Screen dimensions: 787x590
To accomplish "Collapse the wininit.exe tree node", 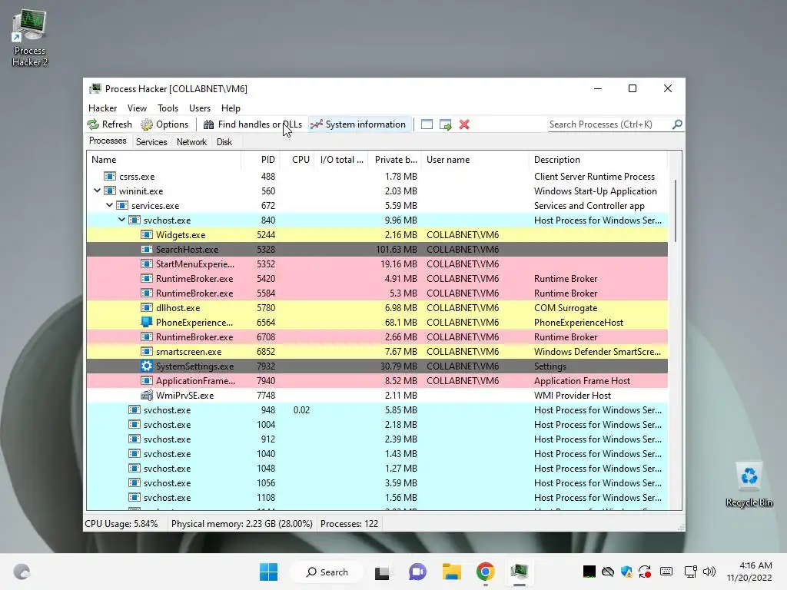I will coord(98,191).
